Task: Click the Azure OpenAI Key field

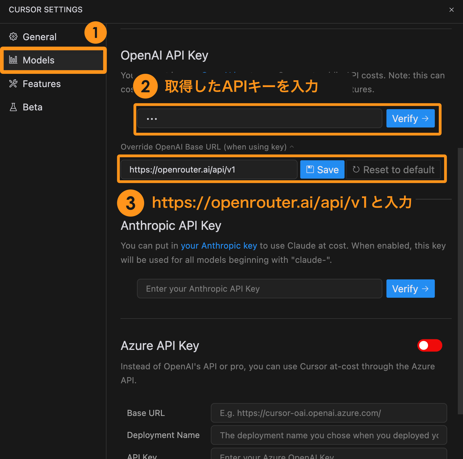Action: click(328, 454)
